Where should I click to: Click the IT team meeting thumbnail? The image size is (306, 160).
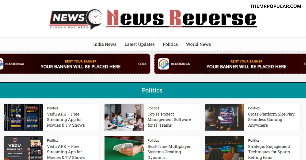coord(124,117)
